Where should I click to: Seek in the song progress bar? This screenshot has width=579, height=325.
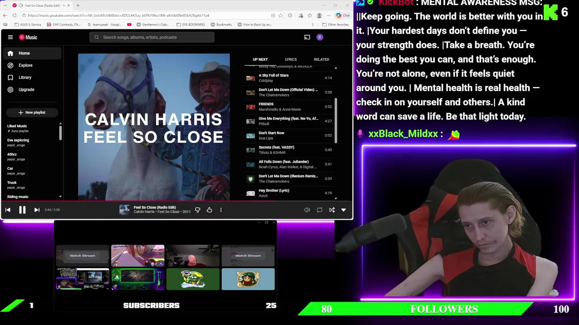click(176, 202)
